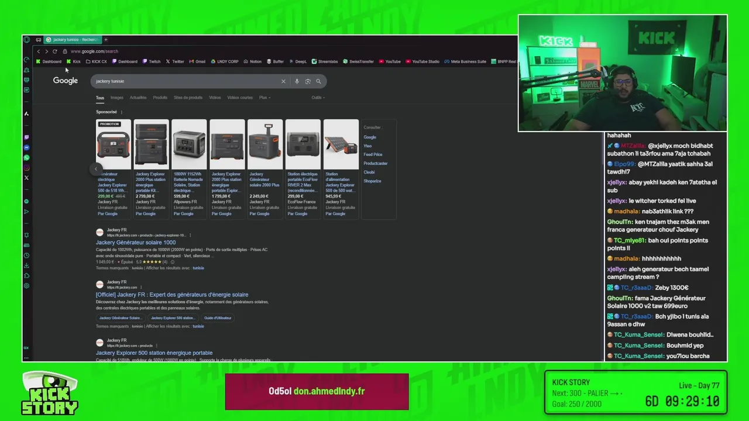Click the Jackery Explorer 500 station chip
Screen dimensions: 749x421
point(173,318)
